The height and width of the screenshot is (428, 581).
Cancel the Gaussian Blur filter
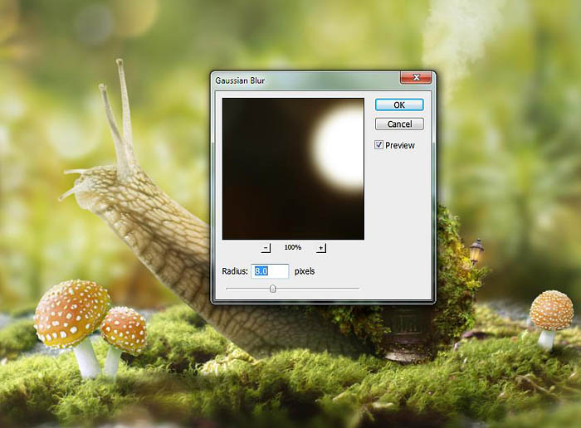pyautogui.click(x=399, y=124)
